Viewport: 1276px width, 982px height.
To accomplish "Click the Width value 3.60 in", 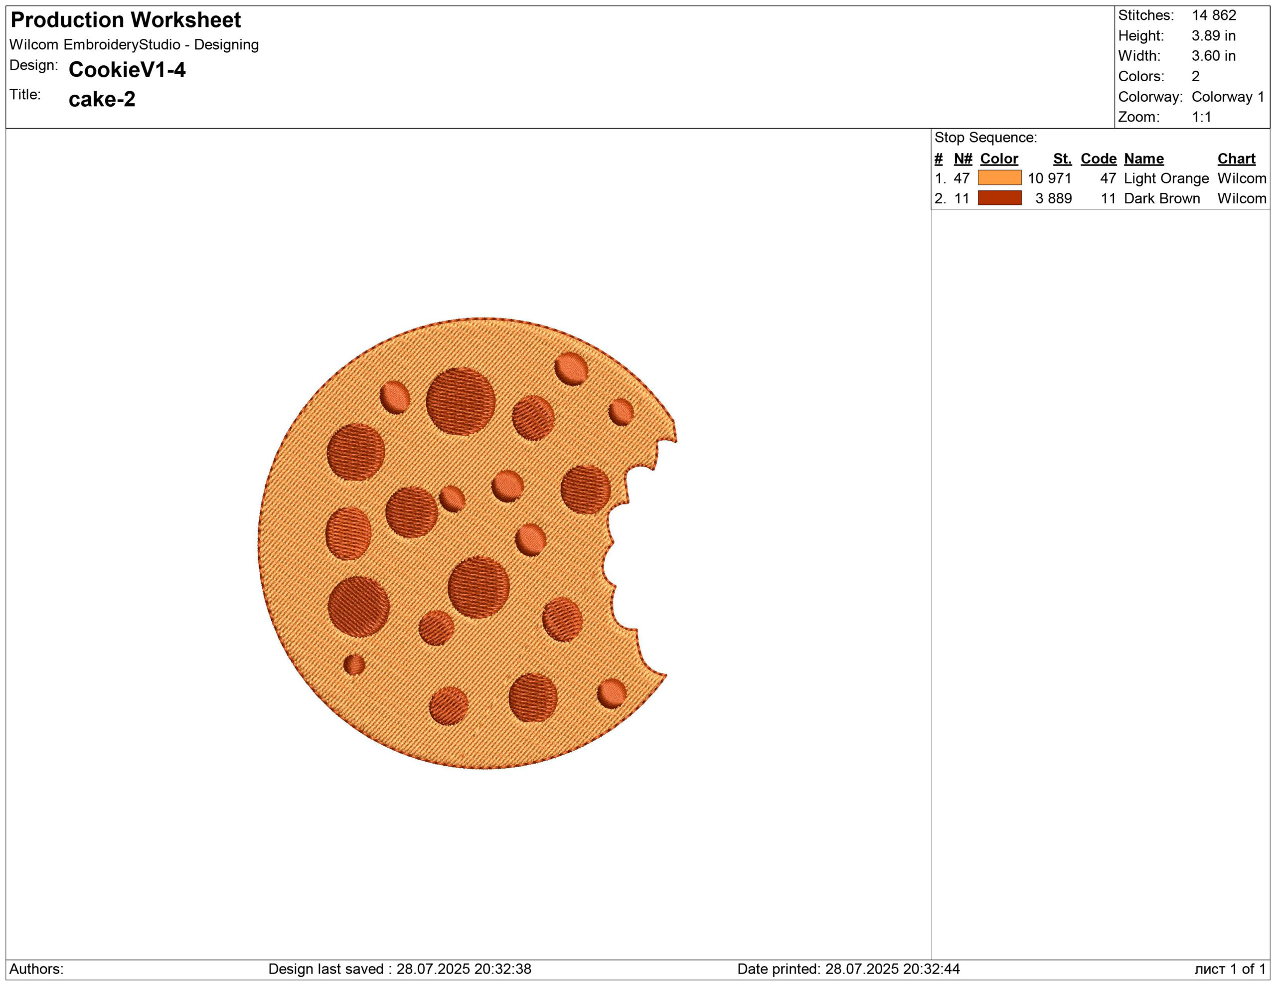I will [x=1213, y=56].
